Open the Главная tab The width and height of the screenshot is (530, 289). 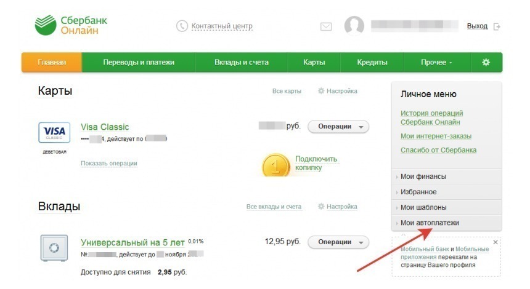(x=52, y=62)
